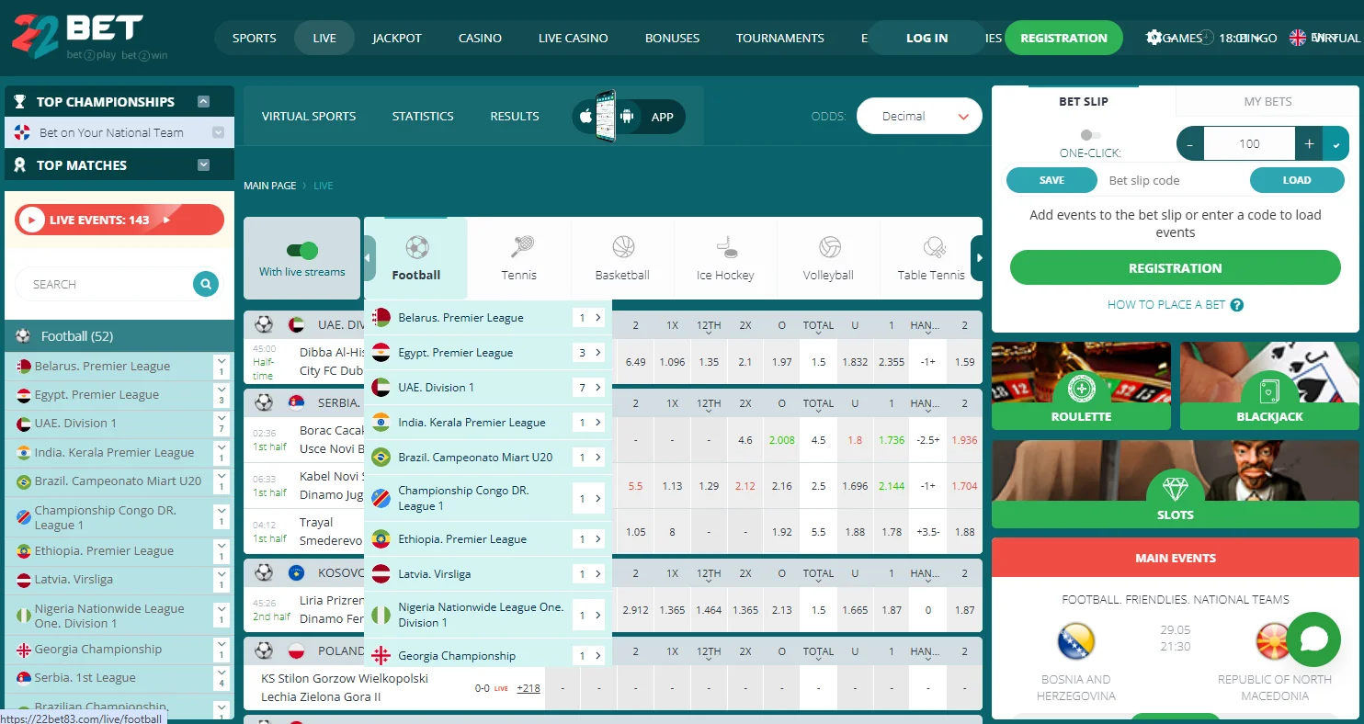
Task: Open the Statistics link
Action: pyautogui.click(x=423, y=117)
